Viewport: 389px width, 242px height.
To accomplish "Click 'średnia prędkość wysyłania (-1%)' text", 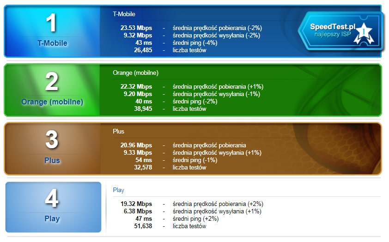I will (x=216, y=94).
